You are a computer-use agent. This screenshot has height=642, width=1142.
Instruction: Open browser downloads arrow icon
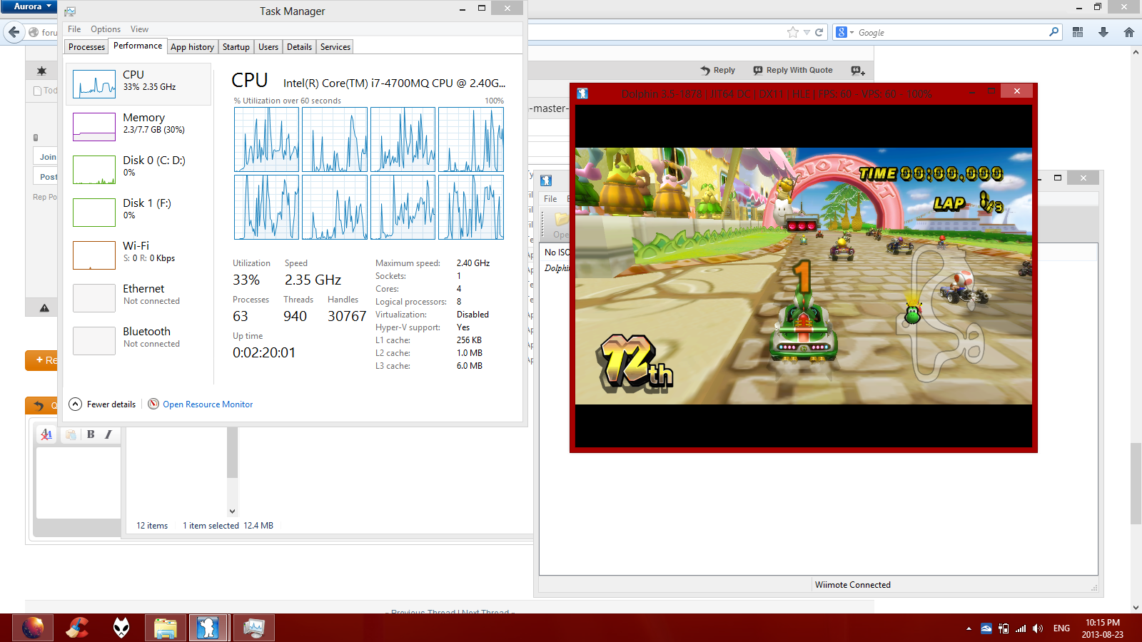point(1103,32)
